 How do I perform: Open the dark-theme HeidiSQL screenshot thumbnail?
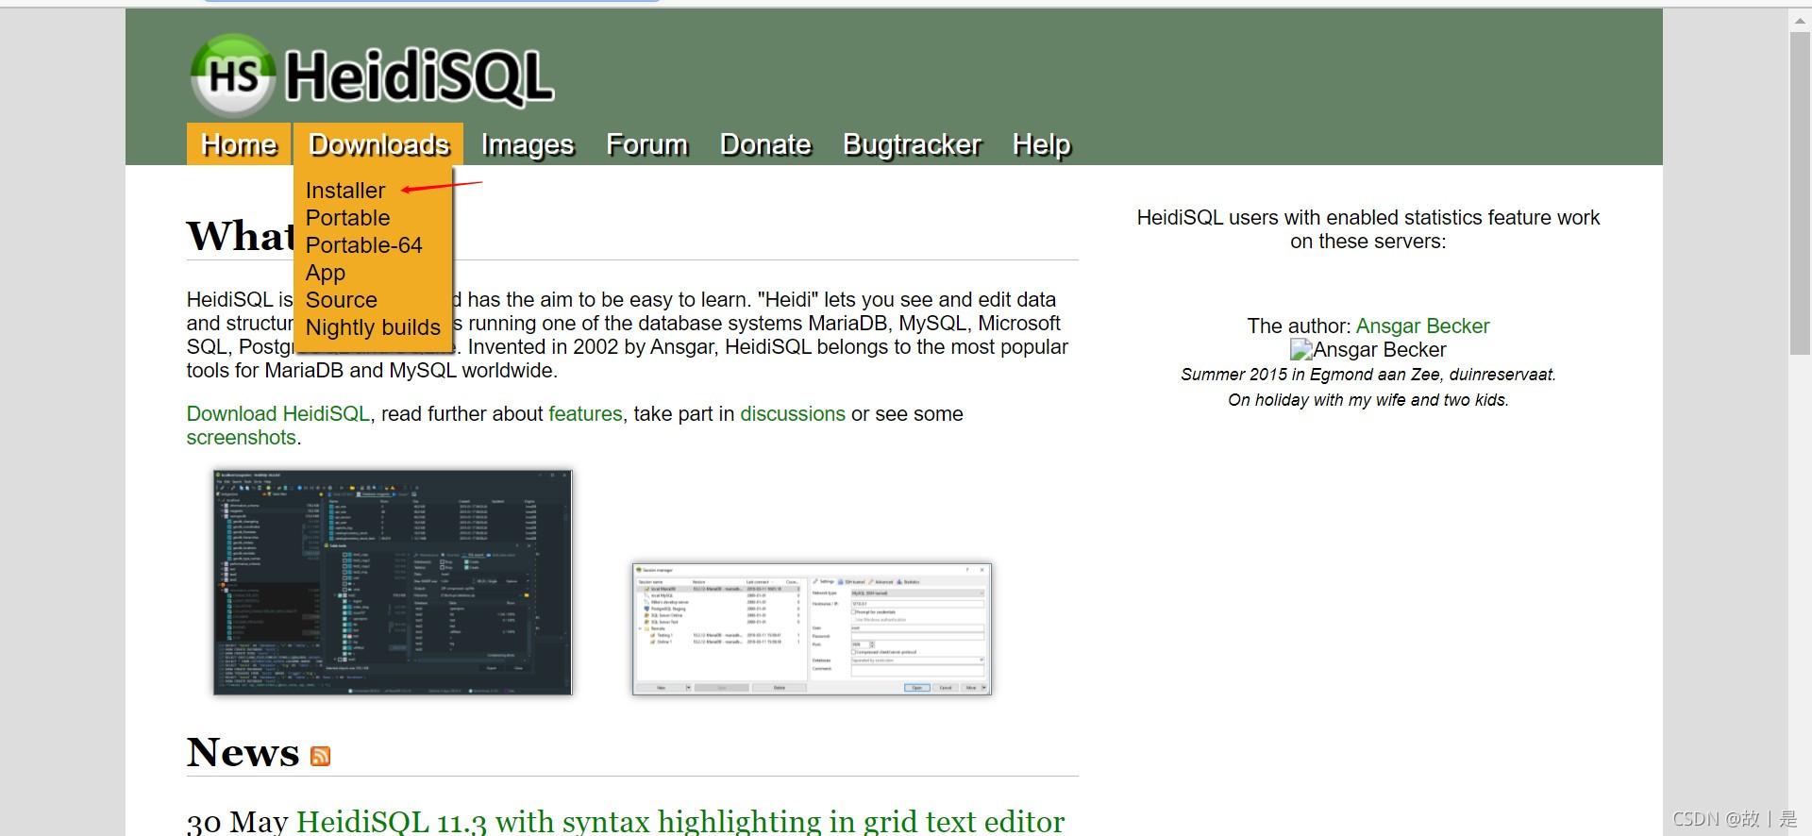pos(393,582)
